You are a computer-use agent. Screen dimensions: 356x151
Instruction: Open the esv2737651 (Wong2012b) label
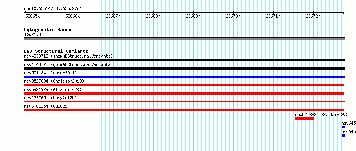50,98
